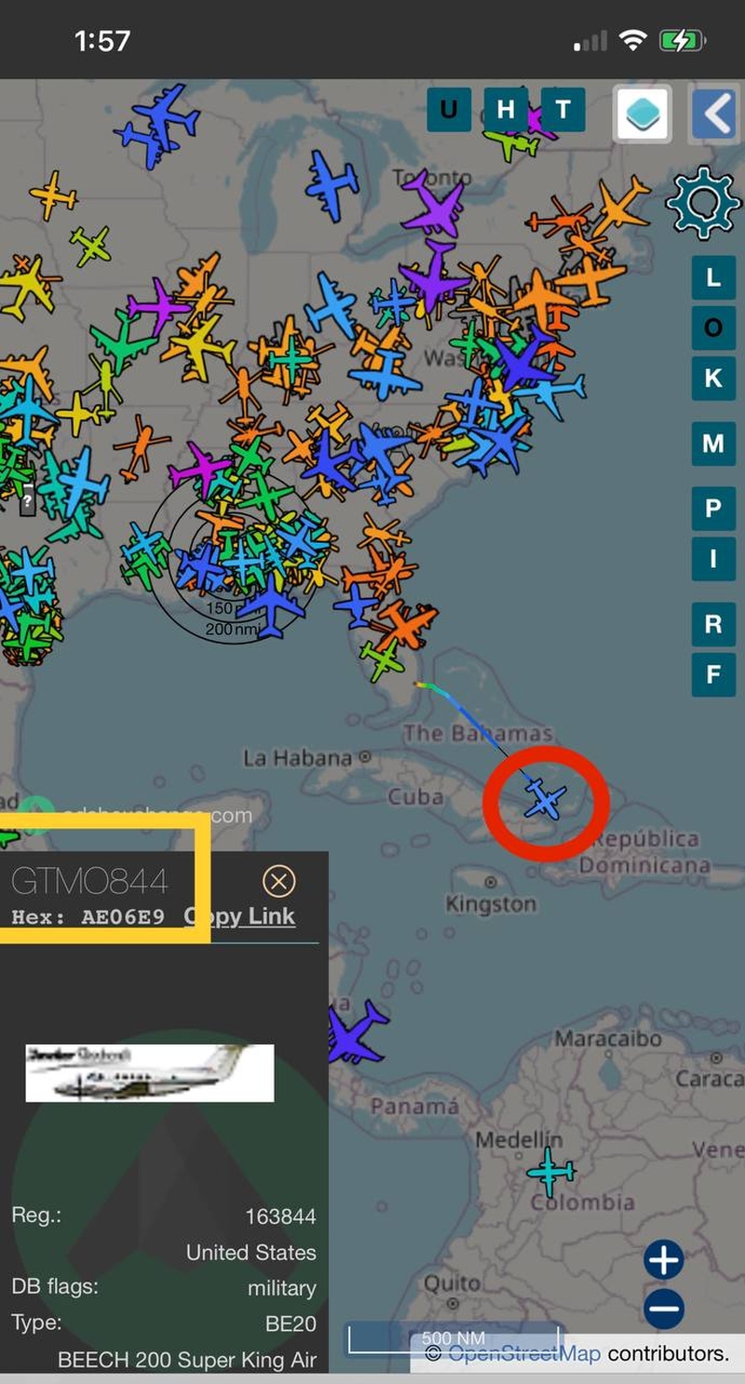Click the zoom out minus button
The image size is (745, 1384).
663,1309
